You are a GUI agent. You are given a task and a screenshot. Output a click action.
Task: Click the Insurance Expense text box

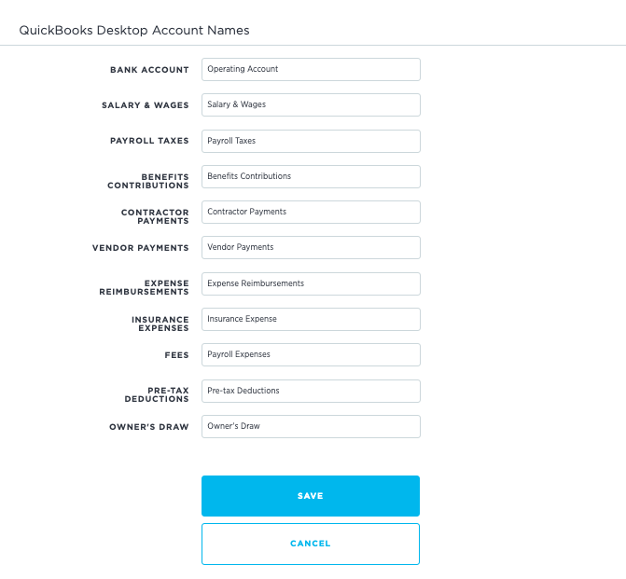point(311,319)
